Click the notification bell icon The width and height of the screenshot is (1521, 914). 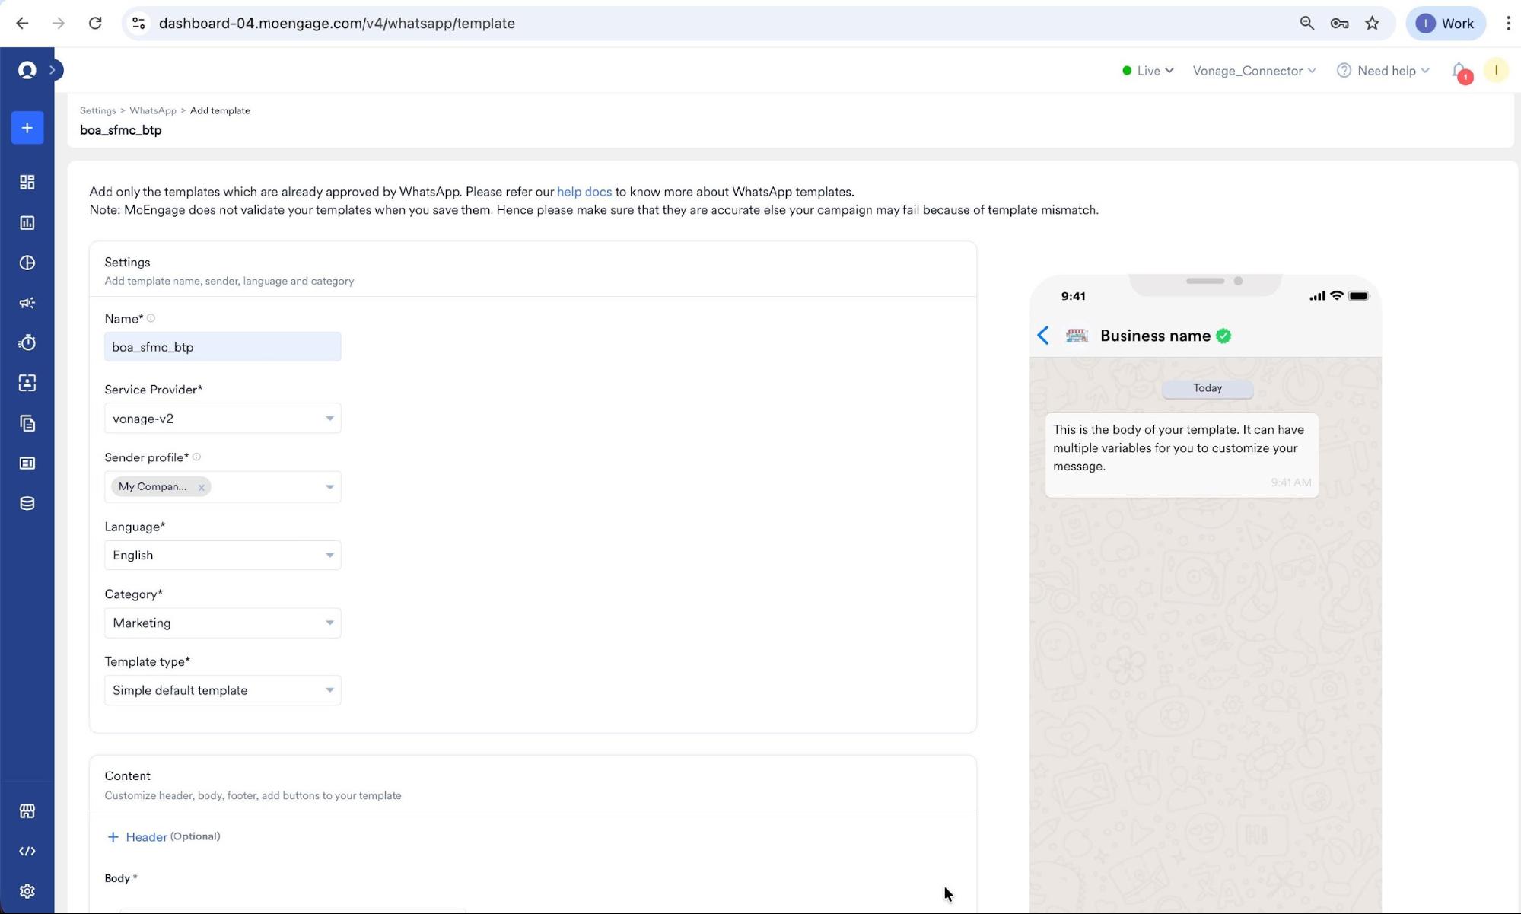click(x=1459, y=71)
